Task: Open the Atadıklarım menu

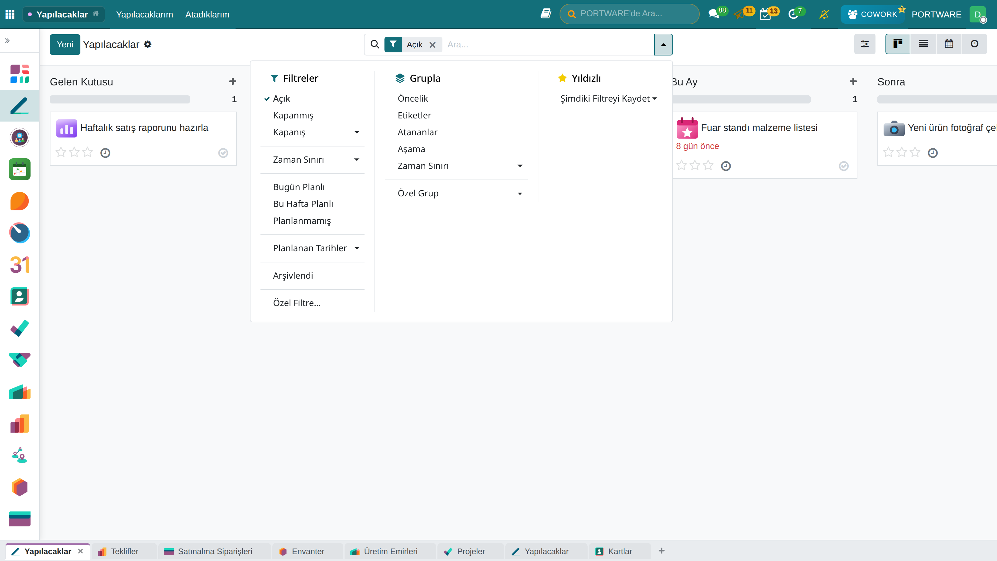Action: click(207, 14)
